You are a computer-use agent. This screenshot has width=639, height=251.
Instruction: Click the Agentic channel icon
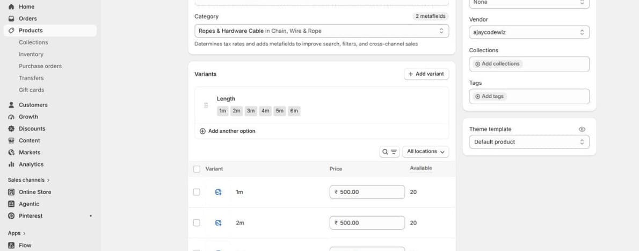pyautogui.click(x=11, y=204)
